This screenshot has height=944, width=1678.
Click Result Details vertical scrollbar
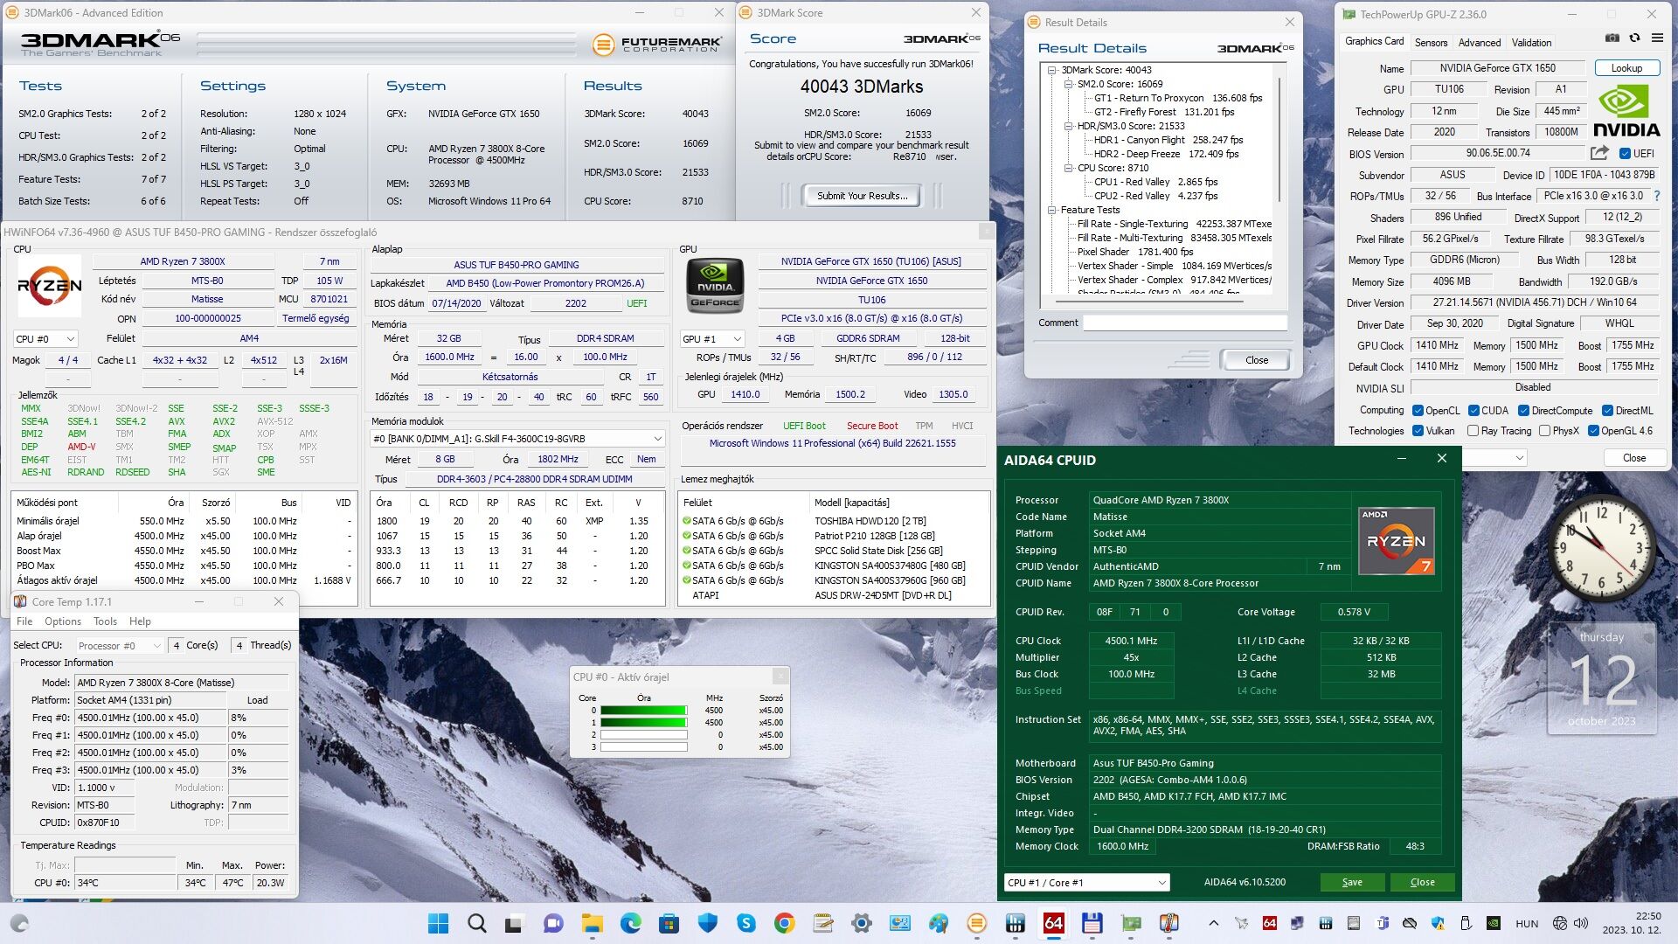1280,140
